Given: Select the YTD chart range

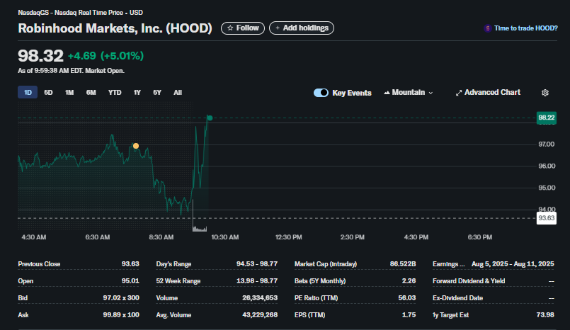Looking at the screenshot, I should tap(115, 93).
